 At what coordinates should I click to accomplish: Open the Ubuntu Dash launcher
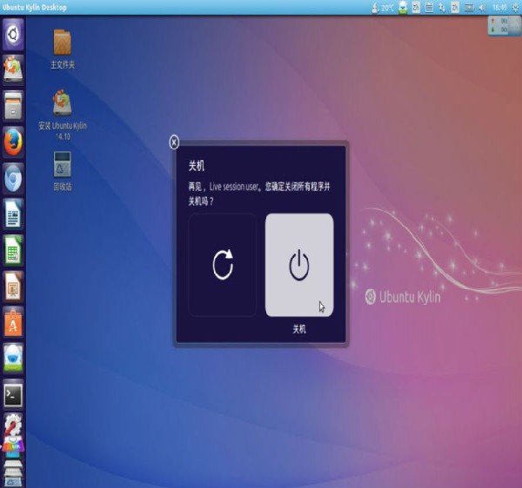click(13, 35)
